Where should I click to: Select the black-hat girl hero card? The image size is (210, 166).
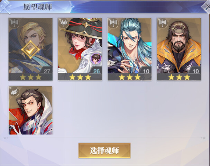click(x=80, y=49)
